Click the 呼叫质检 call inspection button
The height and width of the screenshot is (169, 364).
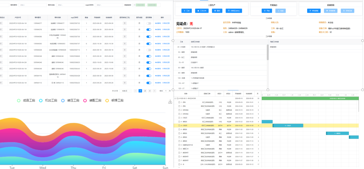point(314,11)
